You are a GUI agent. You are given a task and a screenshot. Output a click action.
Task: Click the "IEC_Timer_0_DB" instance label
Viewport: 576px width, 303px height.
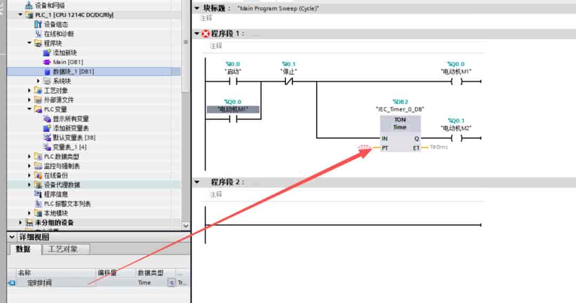pyautogui.click(x=400, y=109)
